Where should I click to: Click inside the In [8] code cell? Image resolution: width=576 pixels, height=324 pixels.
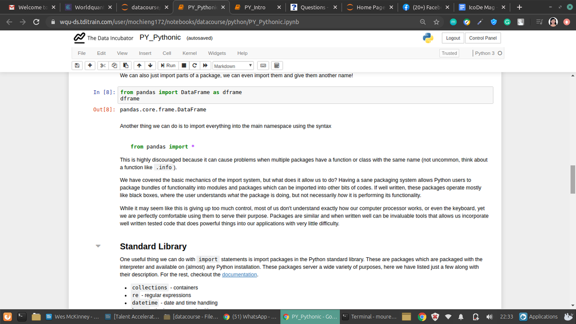306,95
